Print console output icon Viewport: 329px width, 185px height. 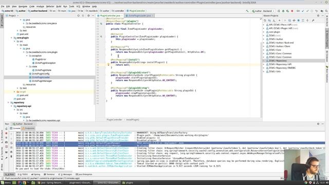pyautogui.click(x=11, y=152)
